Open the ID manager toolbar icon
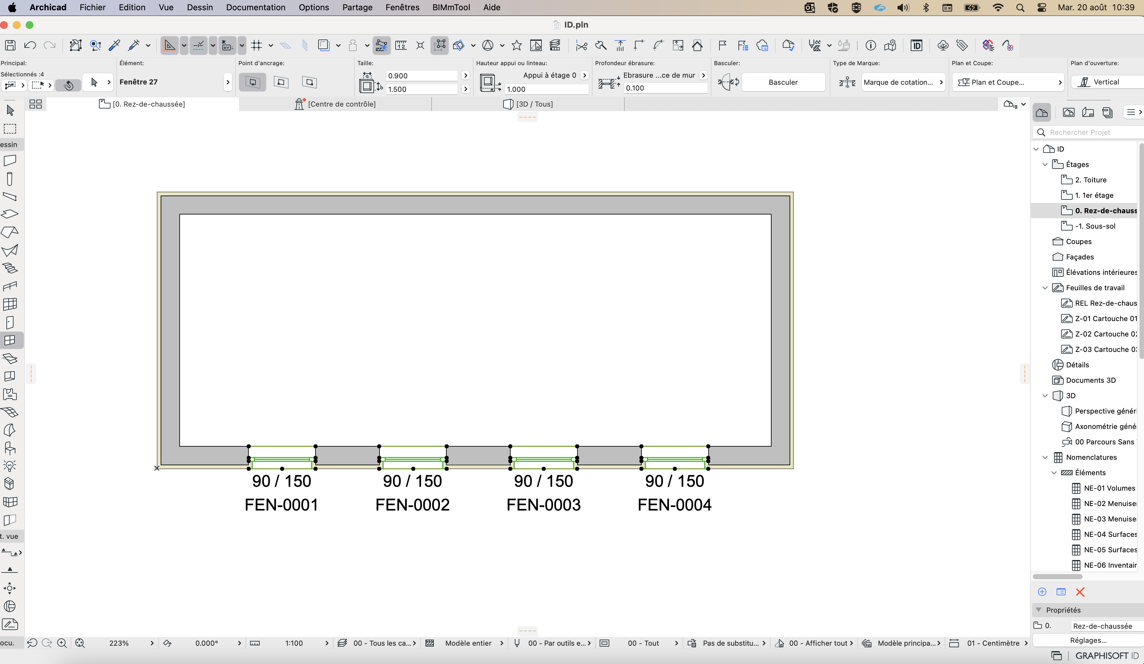 point(916,45)
